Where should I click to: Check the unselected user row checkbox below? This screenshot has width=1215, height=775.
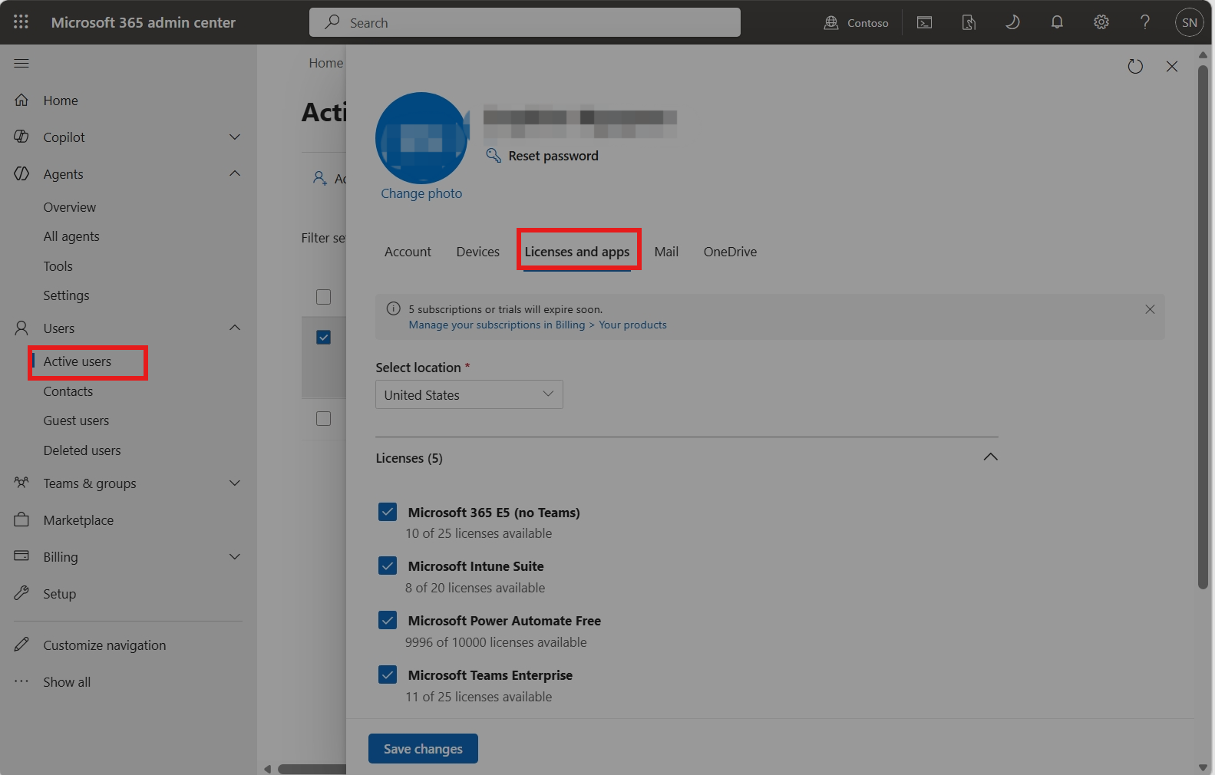pyautogui.click(x=324, y=419)
